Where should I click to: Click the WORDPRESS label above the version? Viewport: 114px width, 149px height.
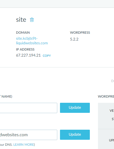[80, 33]
